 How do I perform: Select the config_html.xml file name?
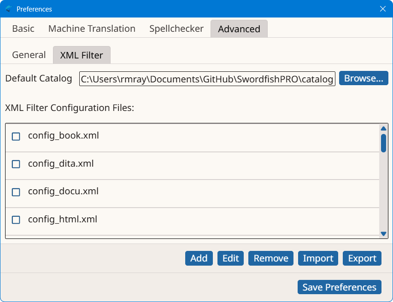63,219
